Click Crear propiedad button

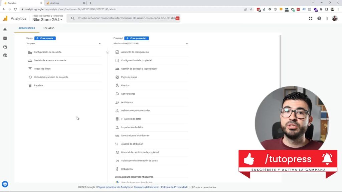pyautogui.click(x=137, y=38)
